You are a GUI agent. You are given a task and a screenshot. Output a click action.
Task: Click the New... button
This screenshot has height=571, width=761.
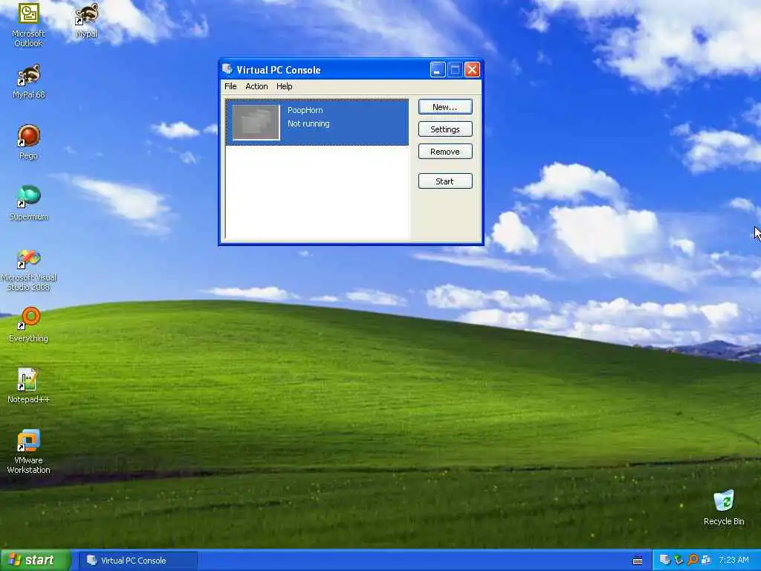click(445, 107)
